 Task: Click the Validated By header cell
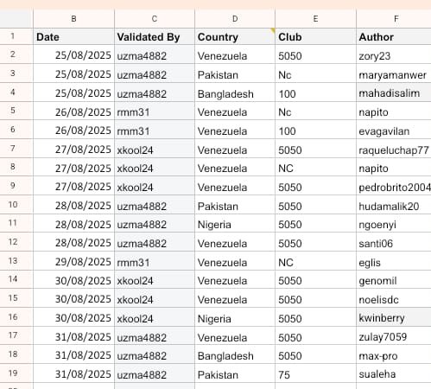pos(155,36)
